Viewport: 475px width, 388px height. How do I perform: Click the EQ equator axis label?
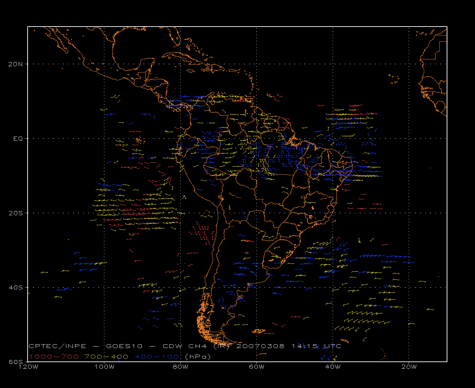(x=18, y=139)
